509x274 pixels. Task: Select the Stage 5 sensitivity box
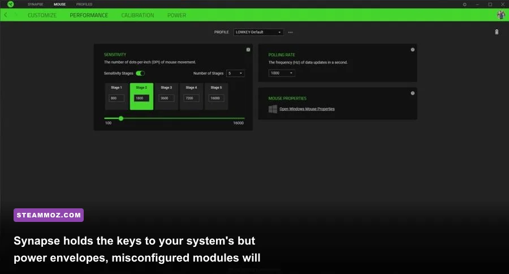point(216,96)
